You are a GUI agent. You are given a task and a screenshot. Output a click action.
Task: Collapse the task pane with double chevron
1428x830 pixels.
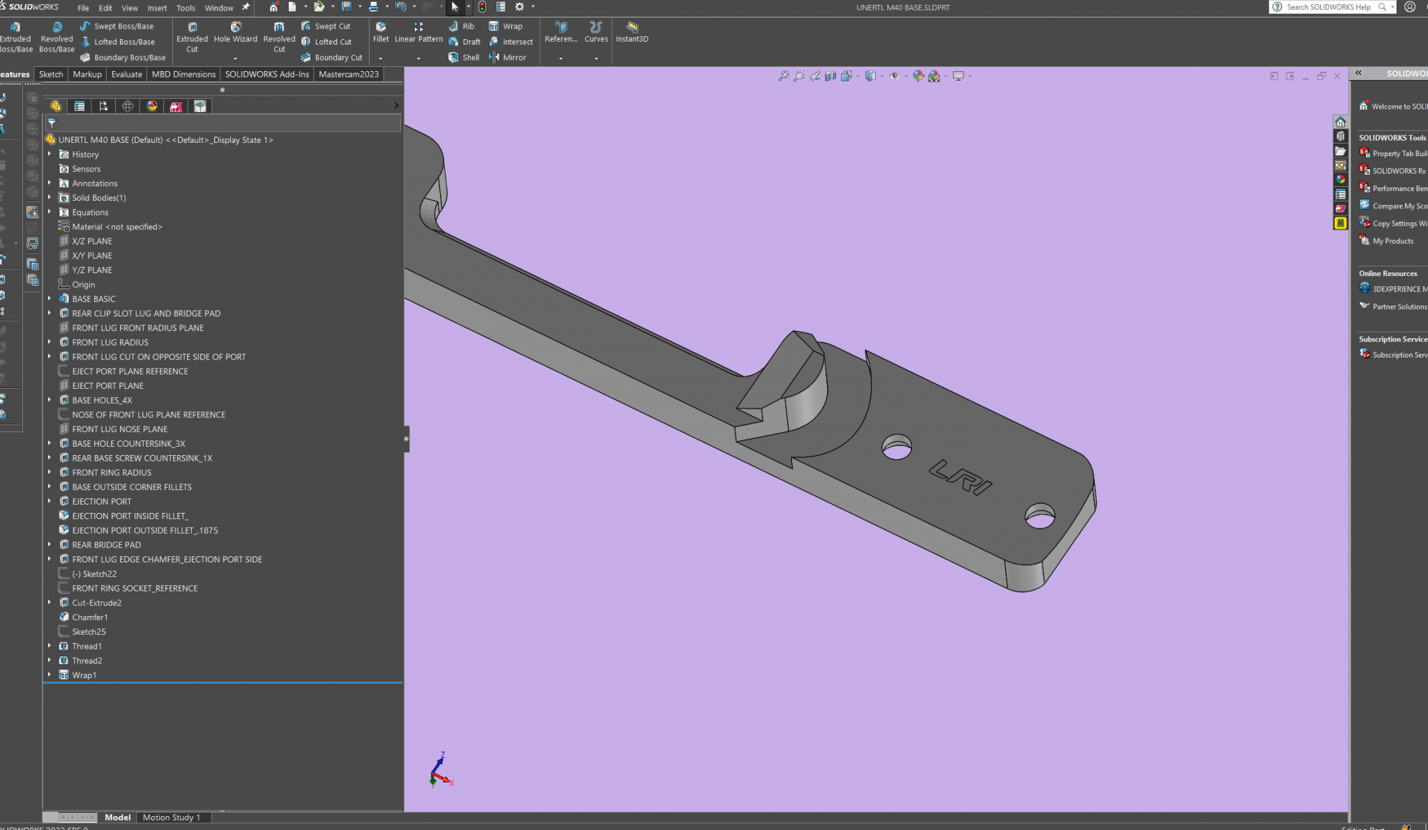pyautogui.click(x=1358, y=72)
